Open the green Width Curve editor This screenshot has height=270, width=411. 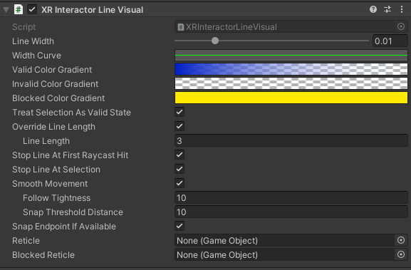tap(291, 55)
